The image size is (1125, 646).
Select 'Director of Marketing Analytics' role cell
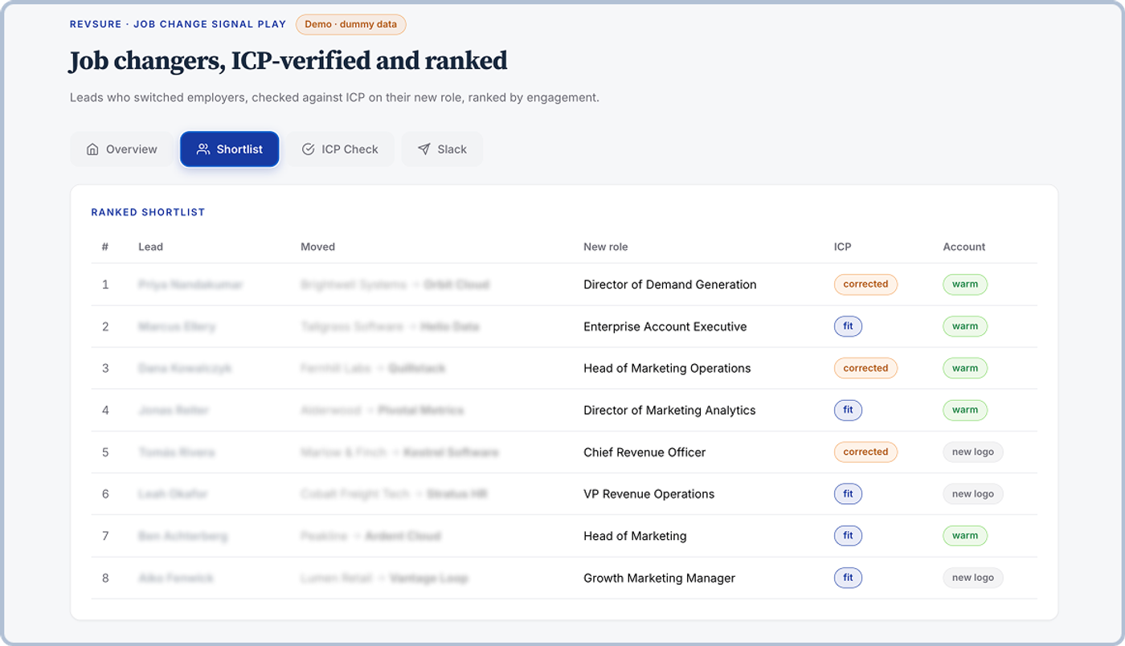[669, 411]
